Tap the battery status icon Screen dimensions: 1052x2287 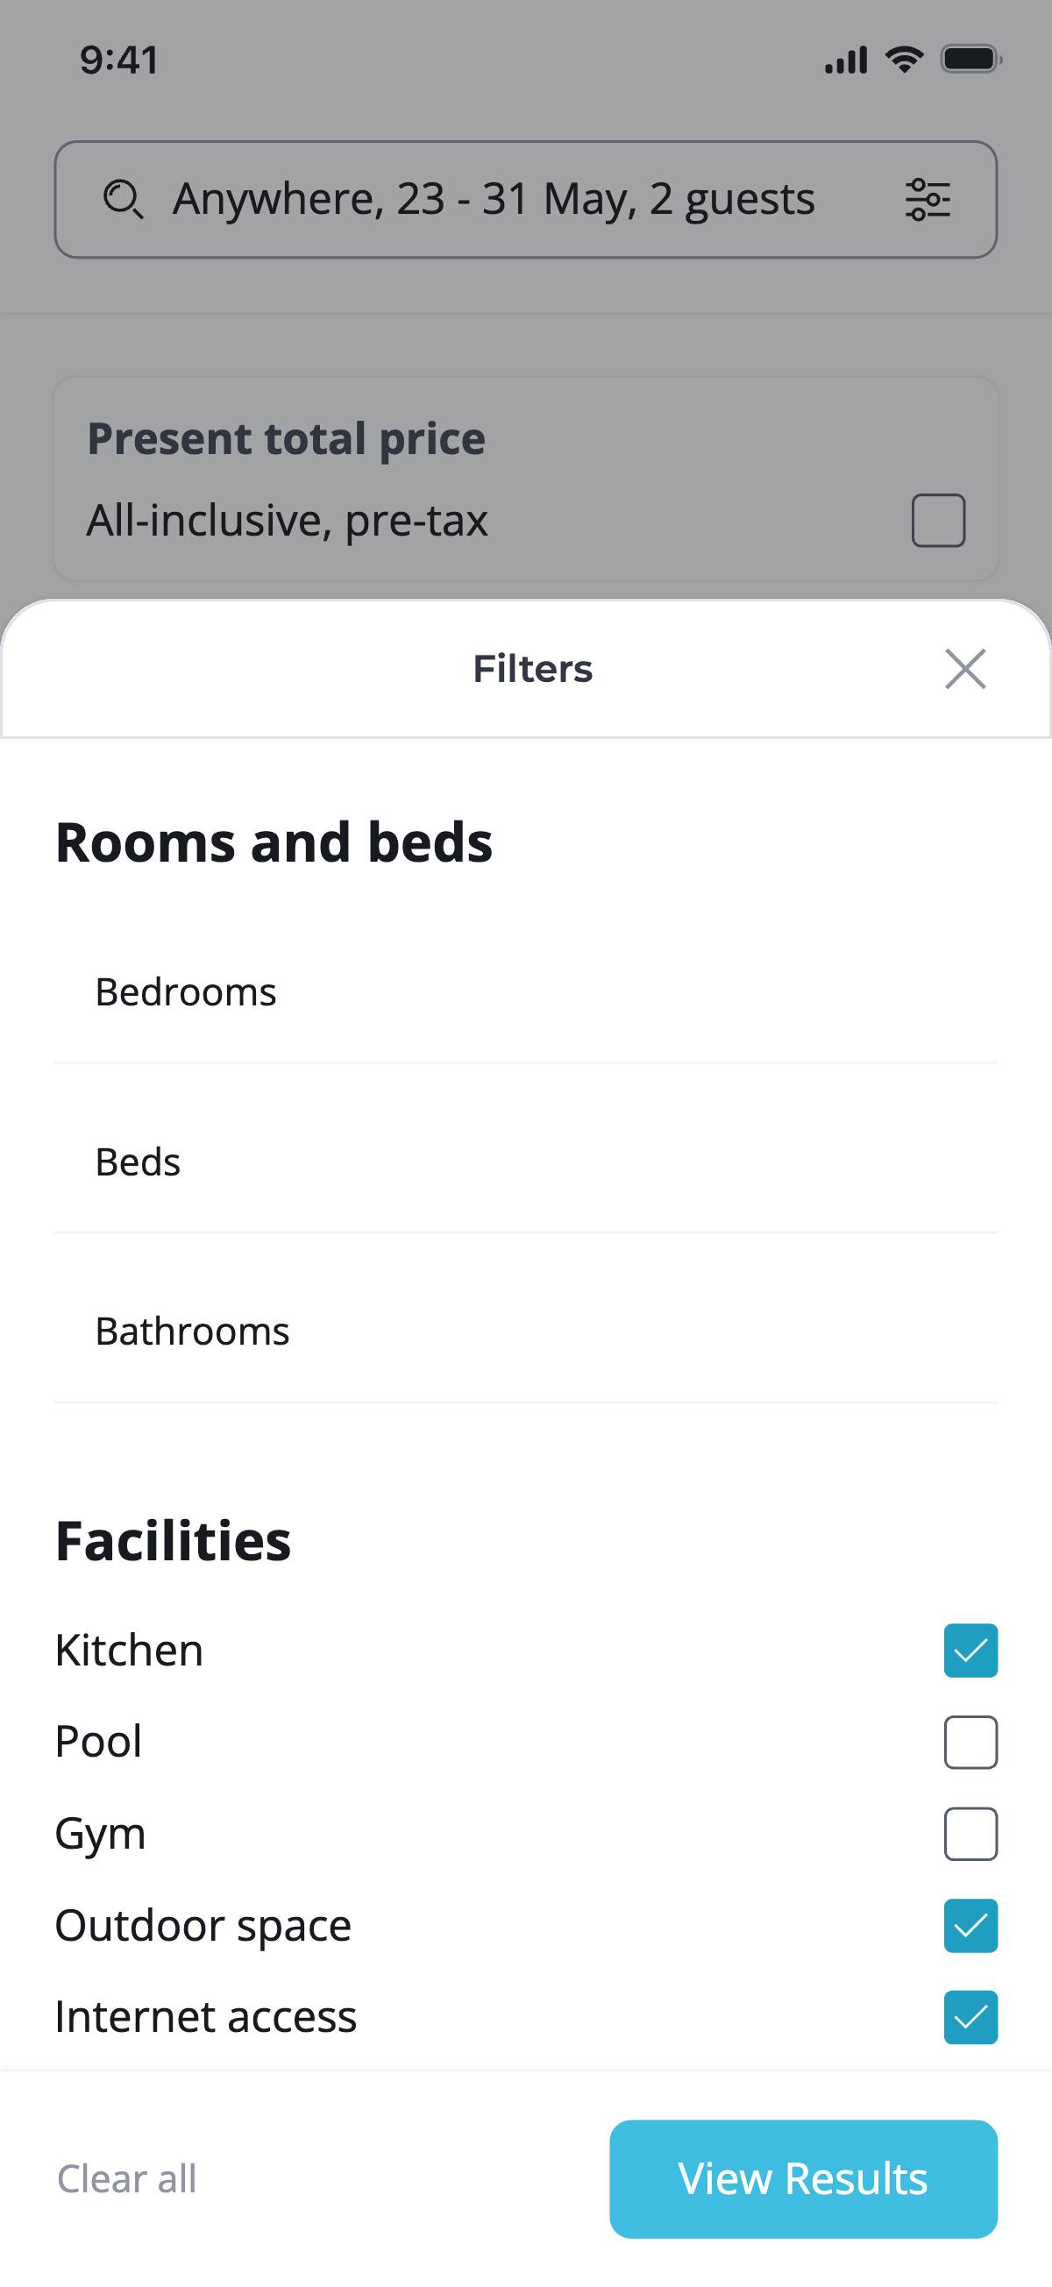point(971,60)
